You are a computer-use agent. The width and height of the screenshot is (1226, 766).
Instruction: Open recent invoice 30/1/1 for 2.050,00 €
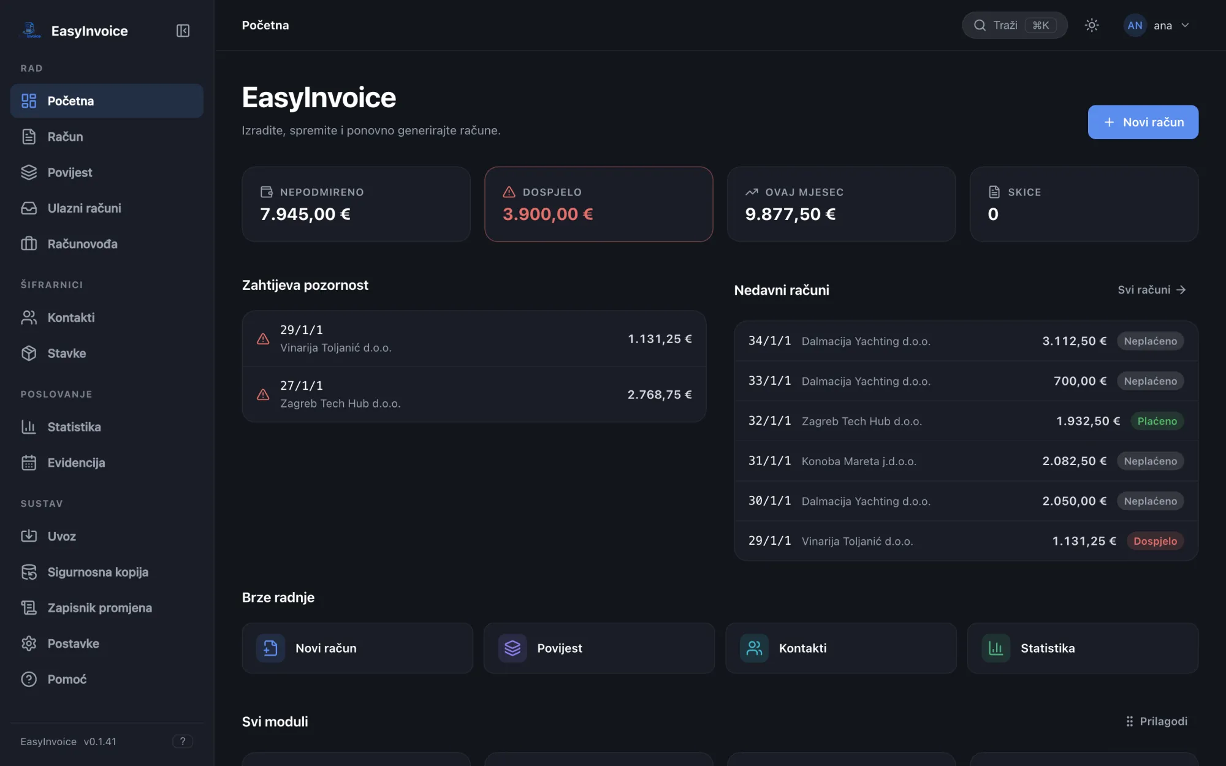coord(966,501)
